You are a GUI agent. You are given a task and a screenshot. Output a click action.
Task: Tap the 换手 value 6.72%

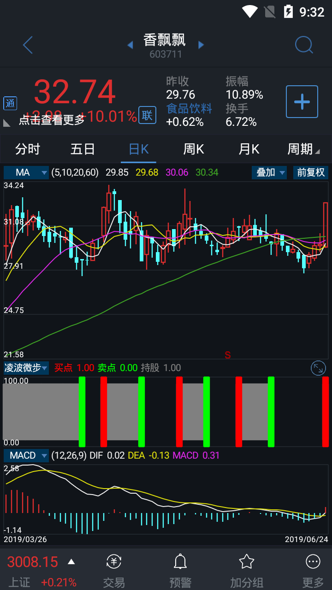pos(241,122)
